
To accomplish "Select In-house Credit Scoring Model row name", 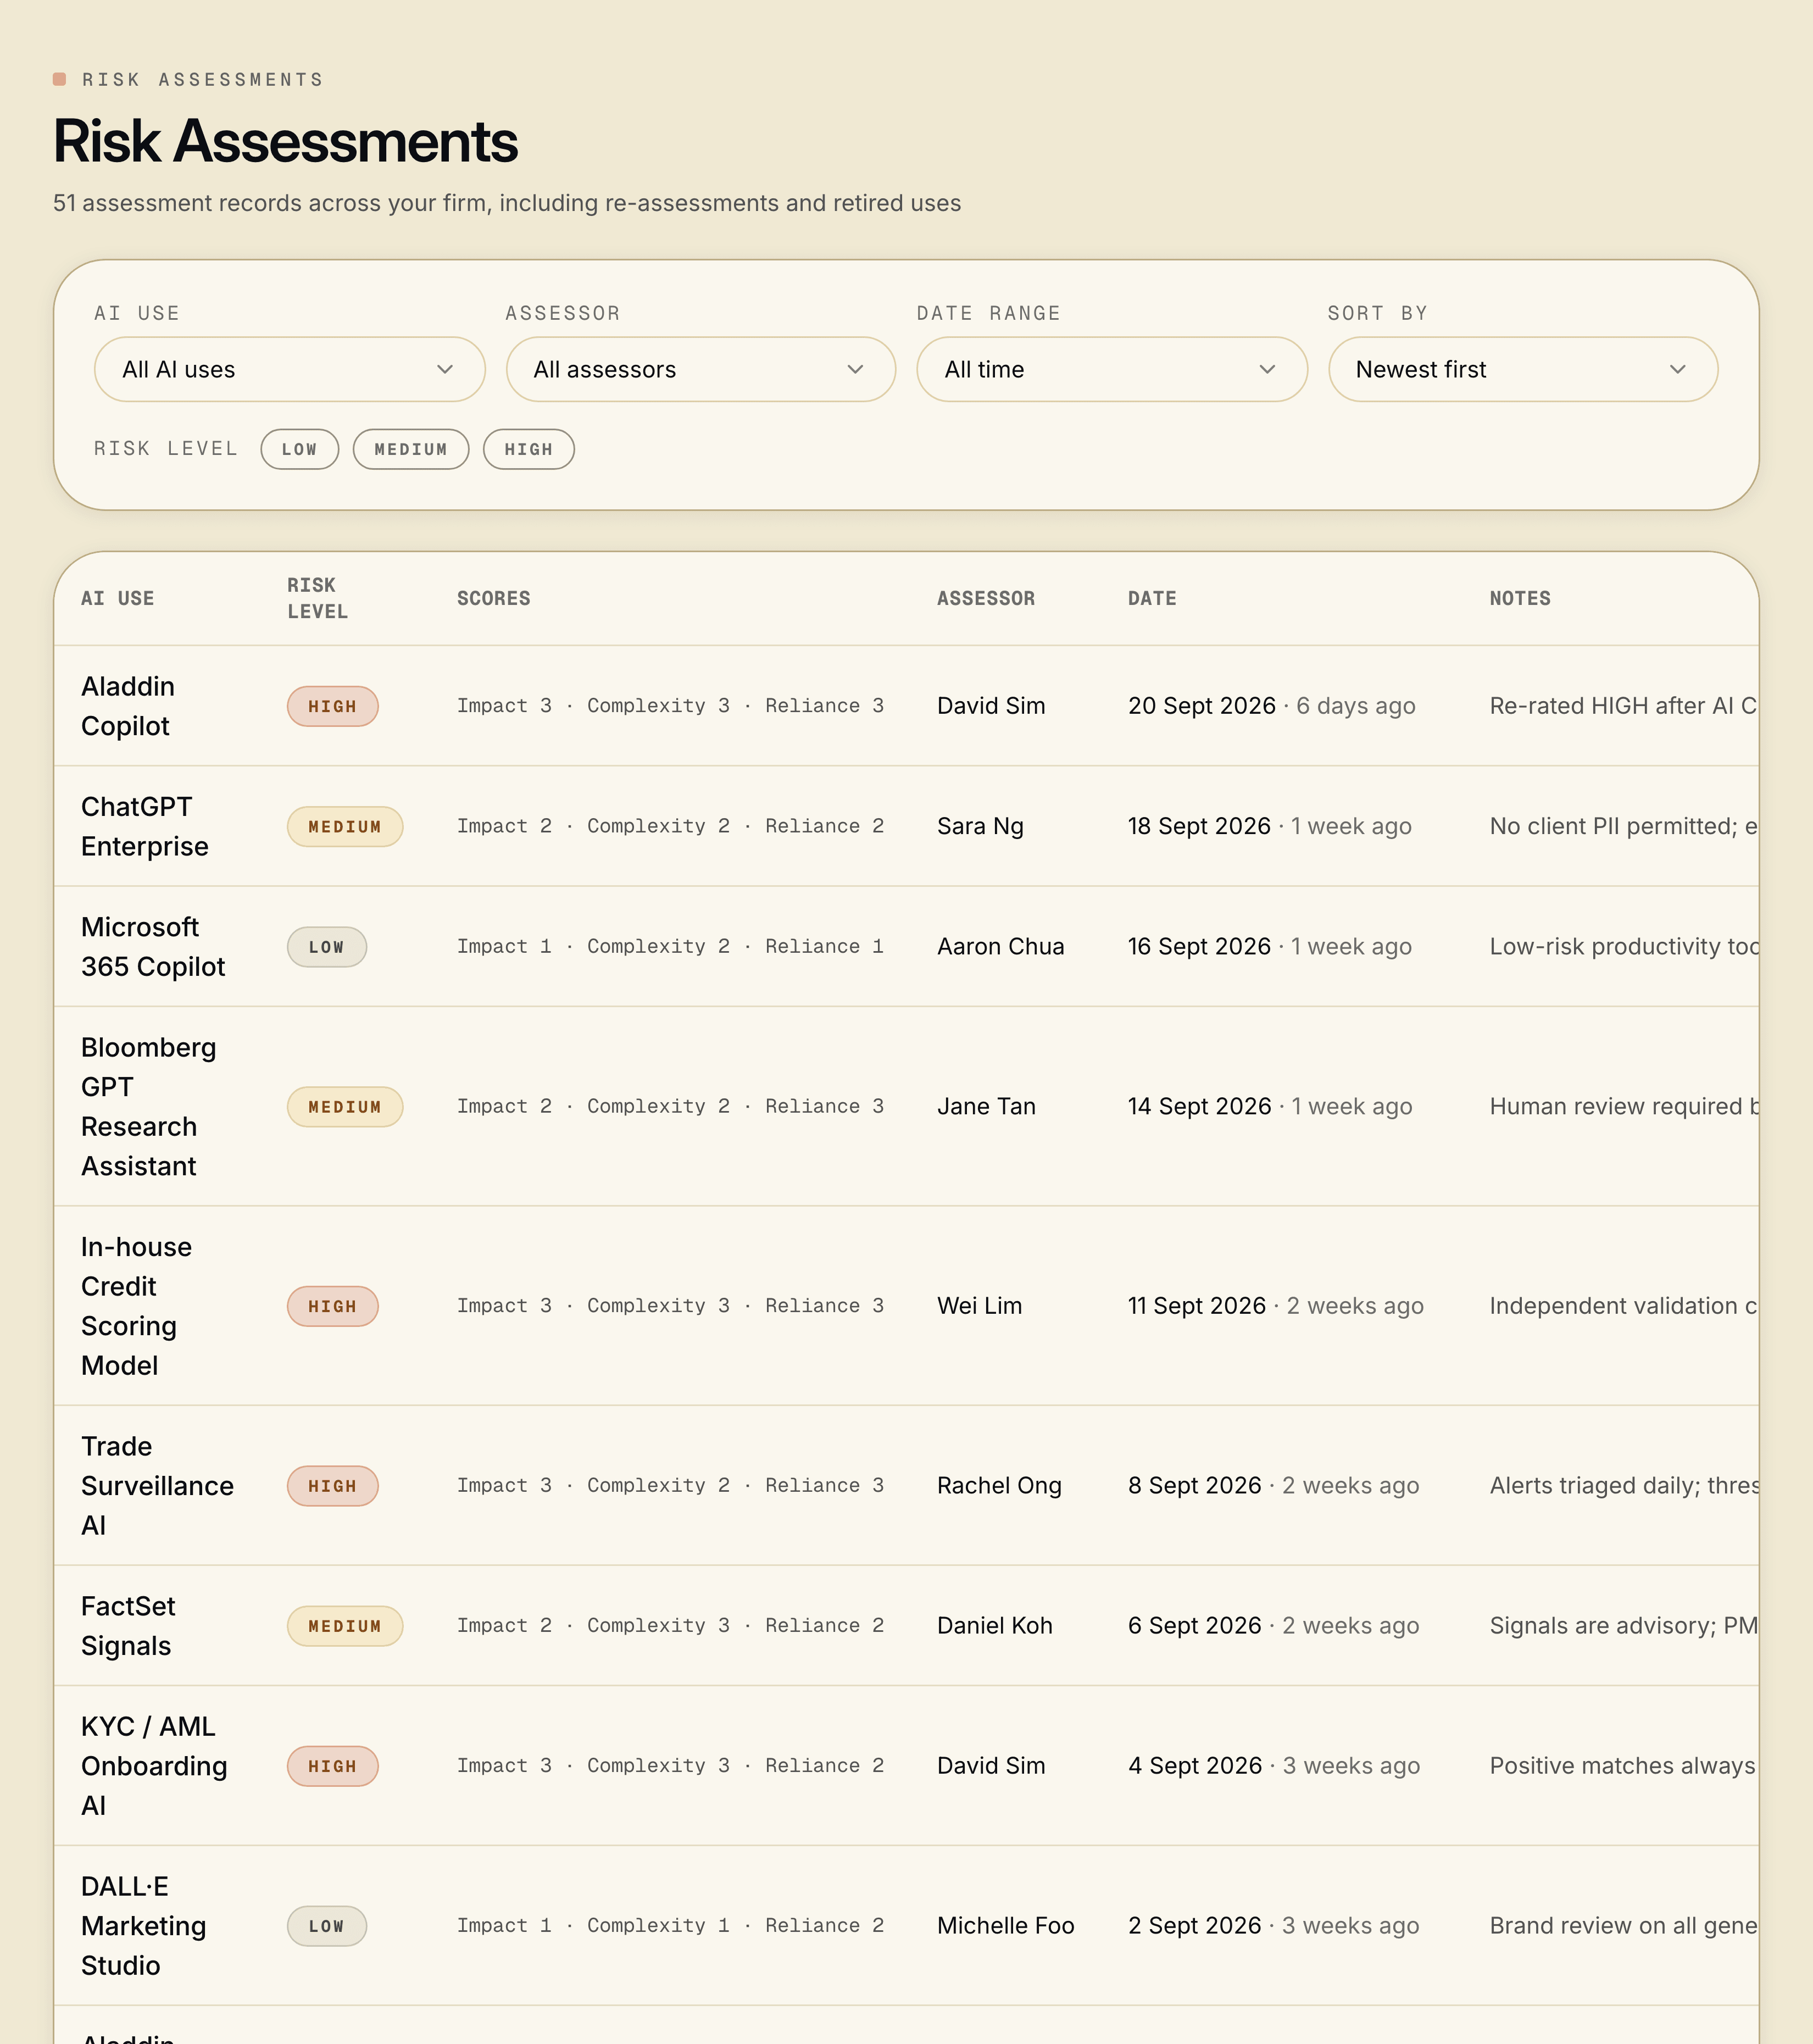I will pos(136,1306).
